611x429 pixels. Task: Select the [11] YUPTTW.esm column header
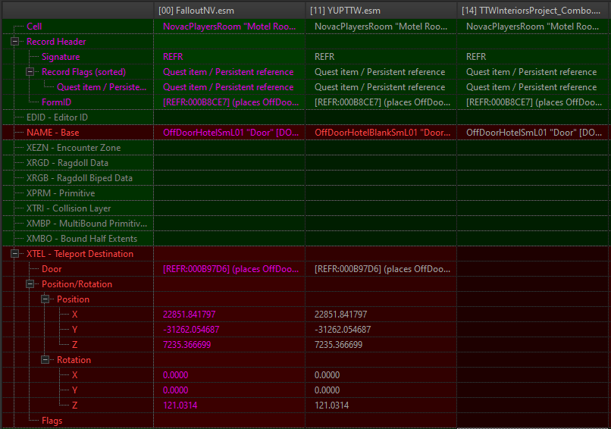[381, 11]
